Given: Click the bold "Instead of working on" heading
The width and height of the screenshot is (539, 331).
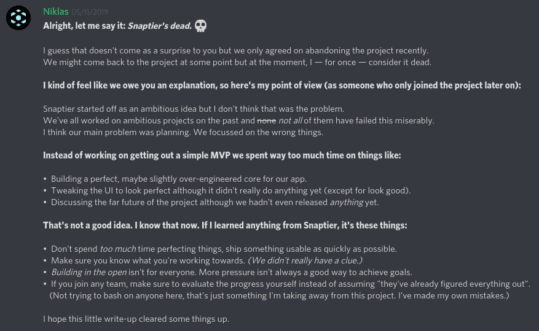Looking at the screenshot, I should pyautogui.click(x=222, y=155).
